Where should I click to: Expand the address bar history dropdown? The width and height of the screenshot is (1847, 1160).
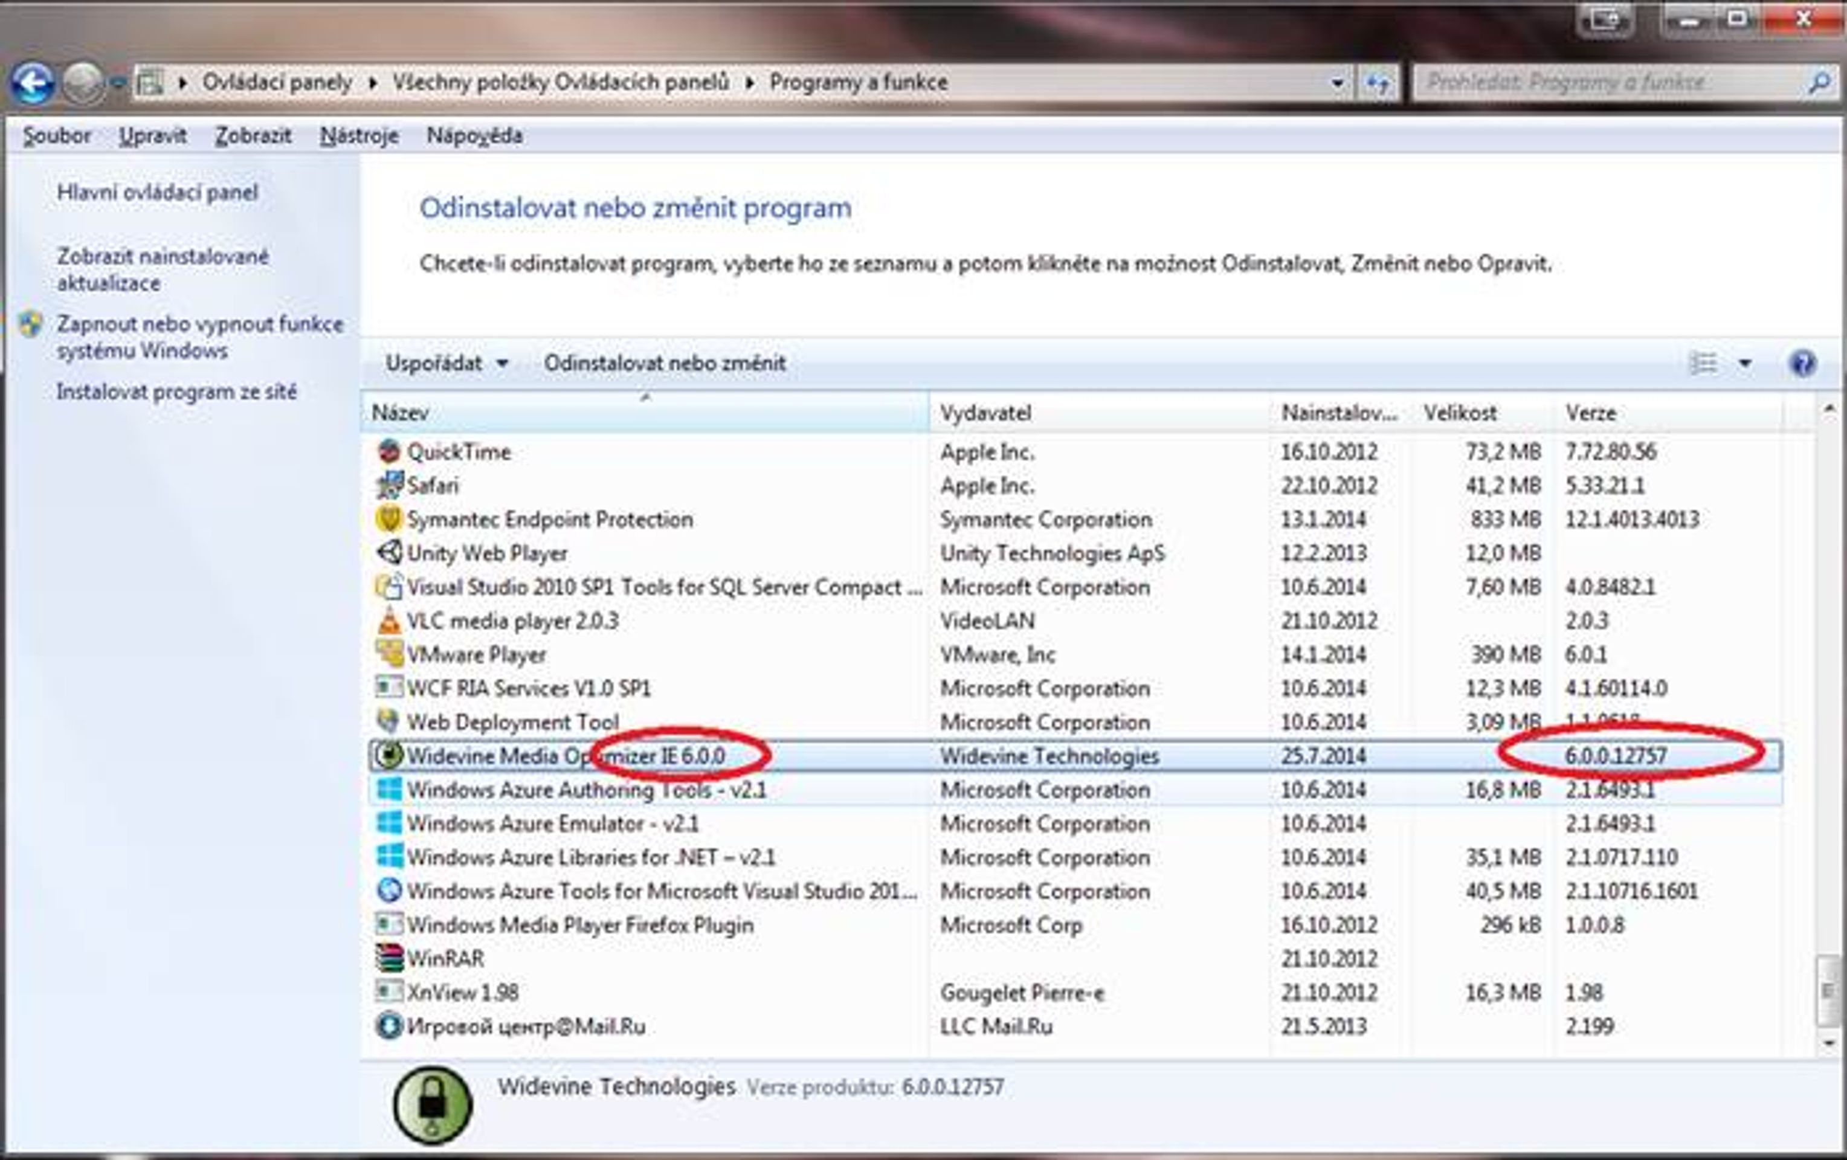(x=1337, y=83)
